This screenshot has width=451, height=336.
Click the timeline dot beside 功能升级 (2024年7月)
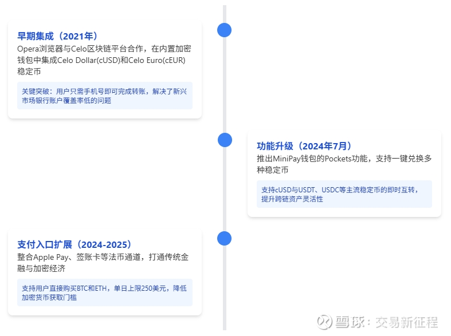coord(225,140)
